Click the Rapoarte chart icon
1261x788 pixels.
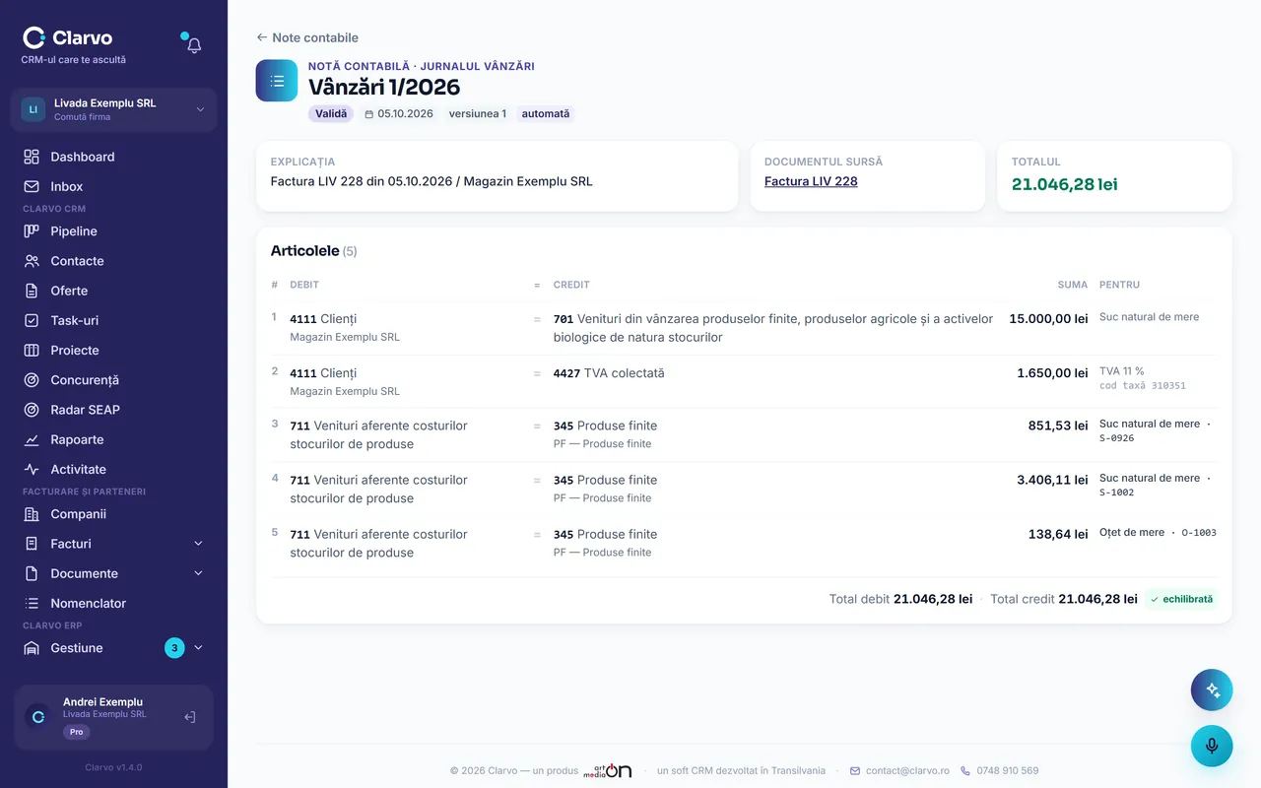point(32,439)
